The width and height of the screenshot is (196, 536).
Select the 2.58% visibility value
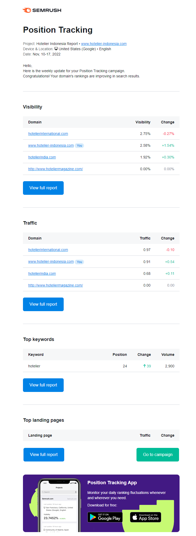[x=145, y=145]
